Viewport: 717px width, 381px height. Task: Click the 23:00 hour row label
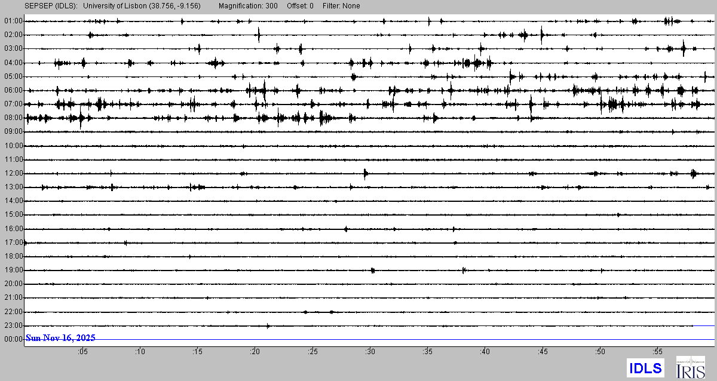pyautogui.click(x=13, y=325)
